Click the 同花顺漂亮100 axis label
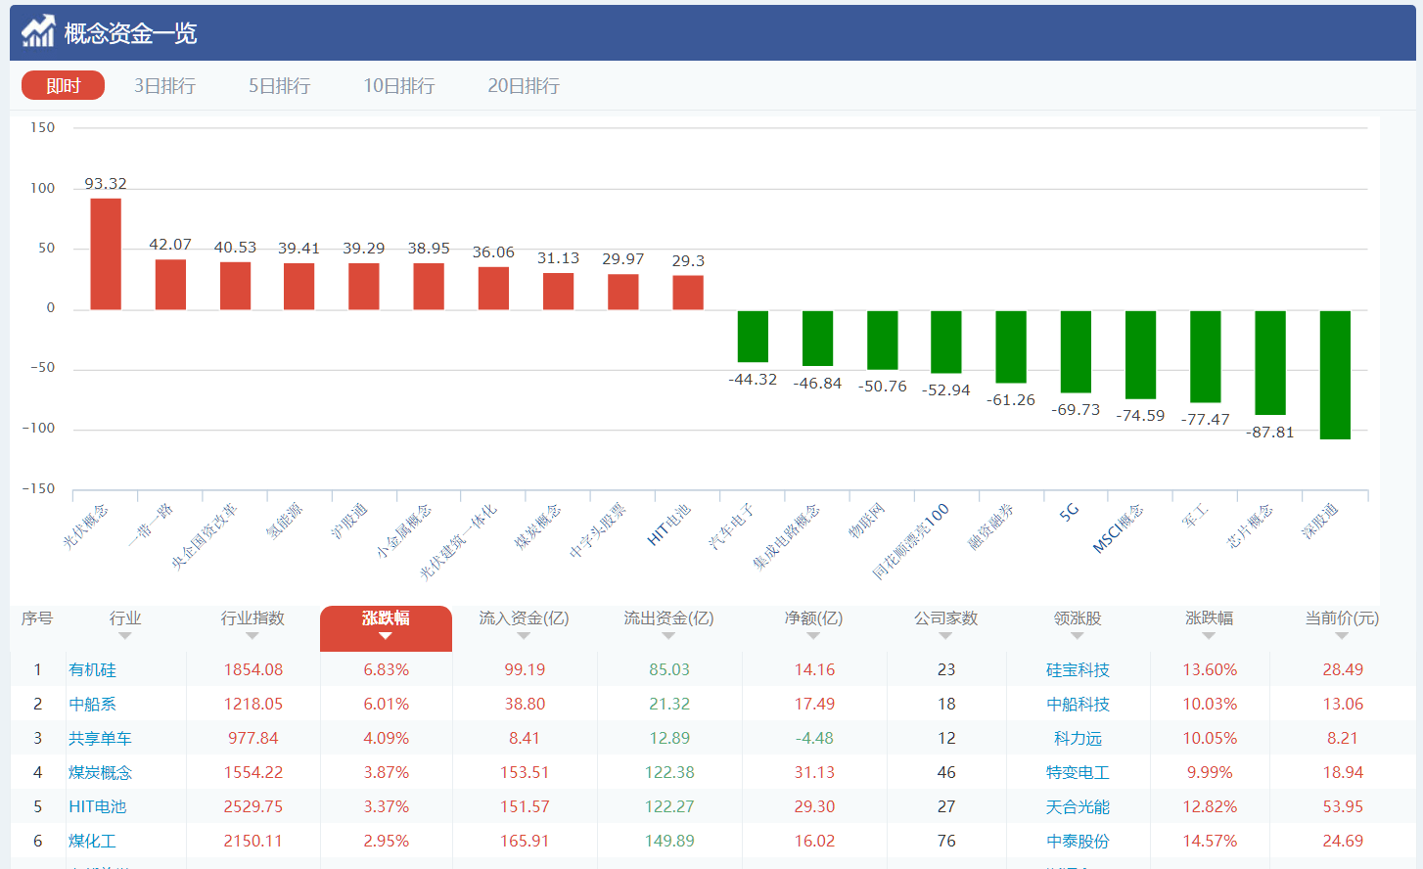The height and width of the screenshot is (869, 1423). tap(910, 541)
